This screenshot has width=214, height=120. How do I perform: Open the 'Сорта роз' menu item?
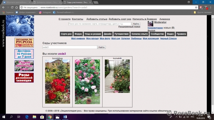(x=66, y=34)
